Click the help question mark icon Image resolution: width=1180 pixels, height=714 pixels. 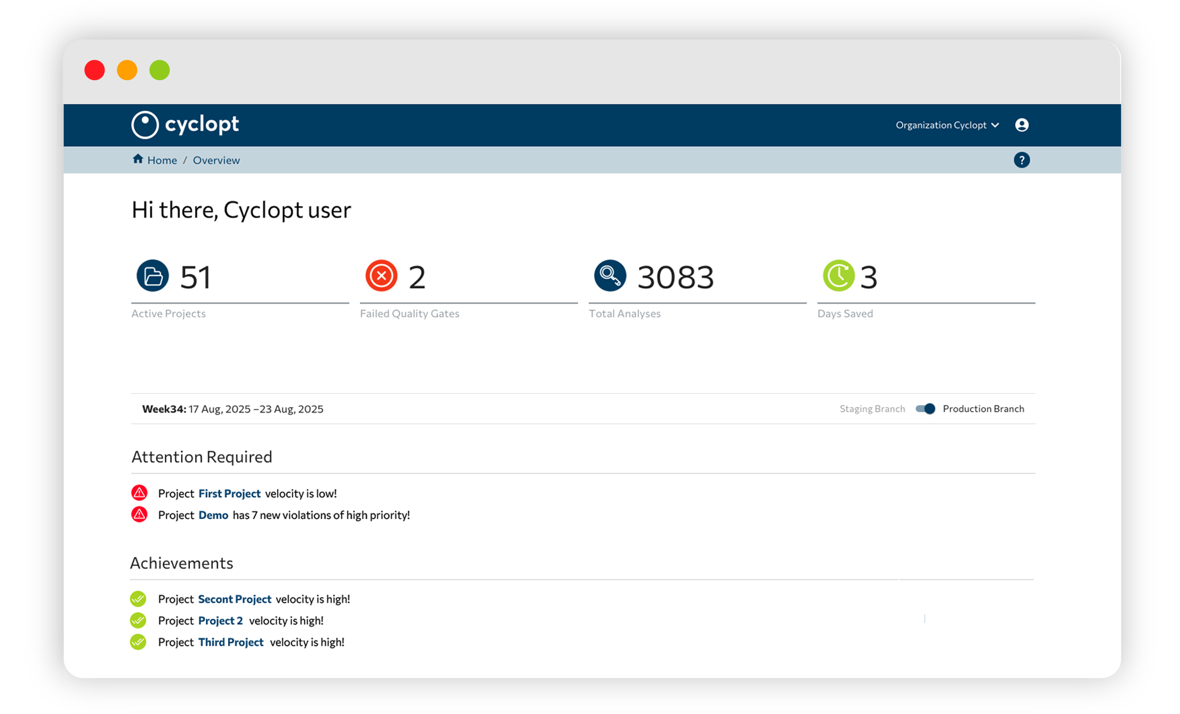click(x=1021, y=160)
